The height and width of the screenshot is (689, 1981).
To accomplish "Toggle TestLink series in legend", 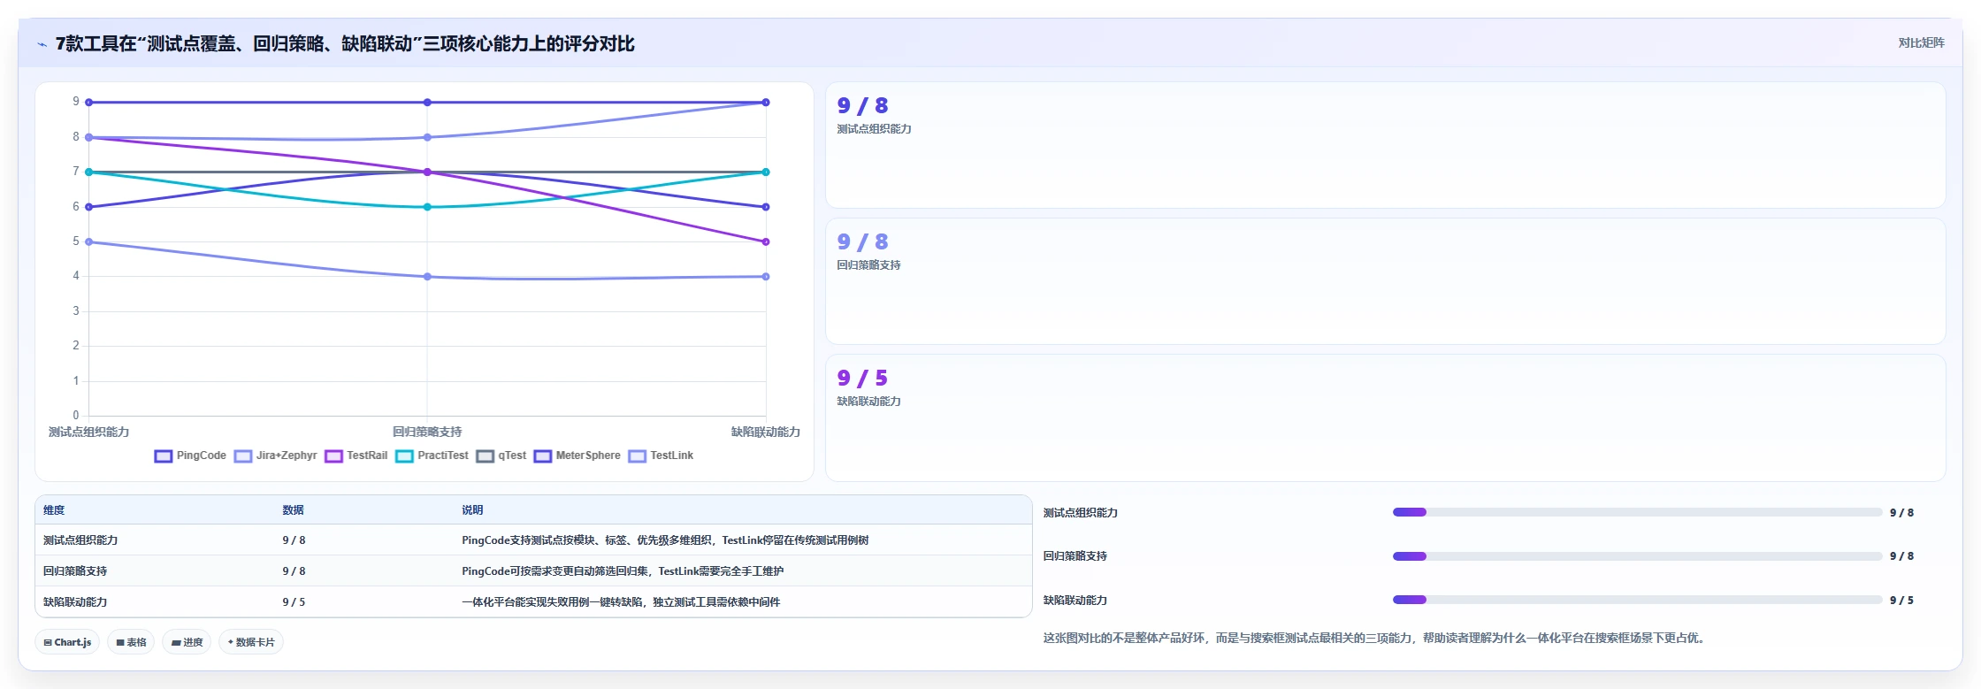I will click(662, 456).
